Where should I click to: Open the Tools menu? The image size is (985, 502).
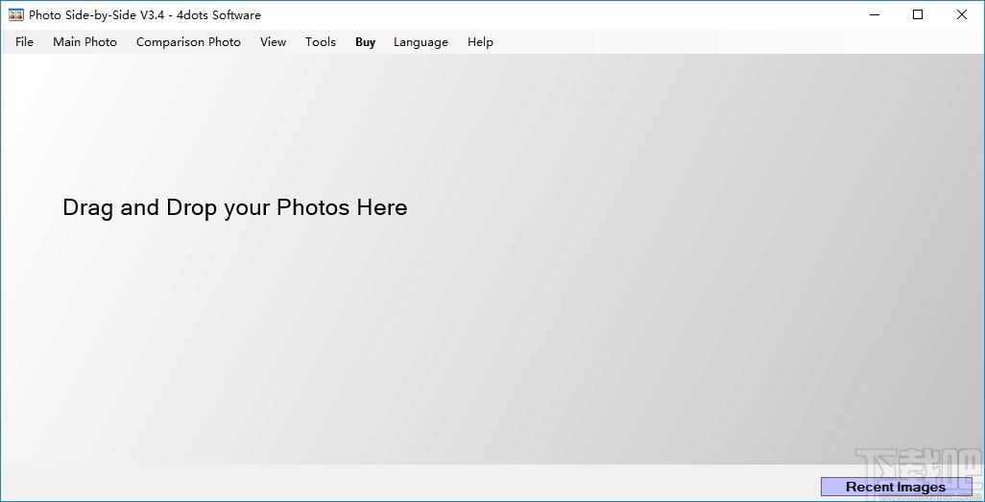pos(321,42)
